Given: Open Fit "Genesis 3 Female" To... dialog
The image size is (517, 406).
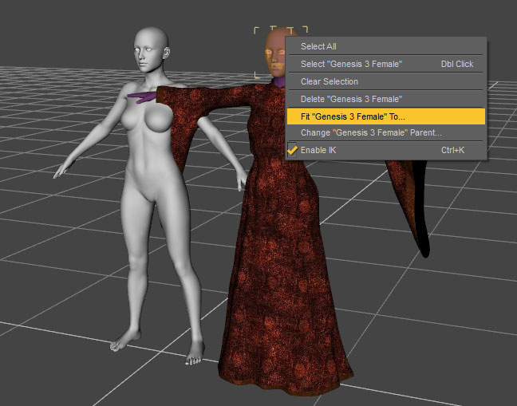Looking at the screenshot, I should tap(386, 116).
